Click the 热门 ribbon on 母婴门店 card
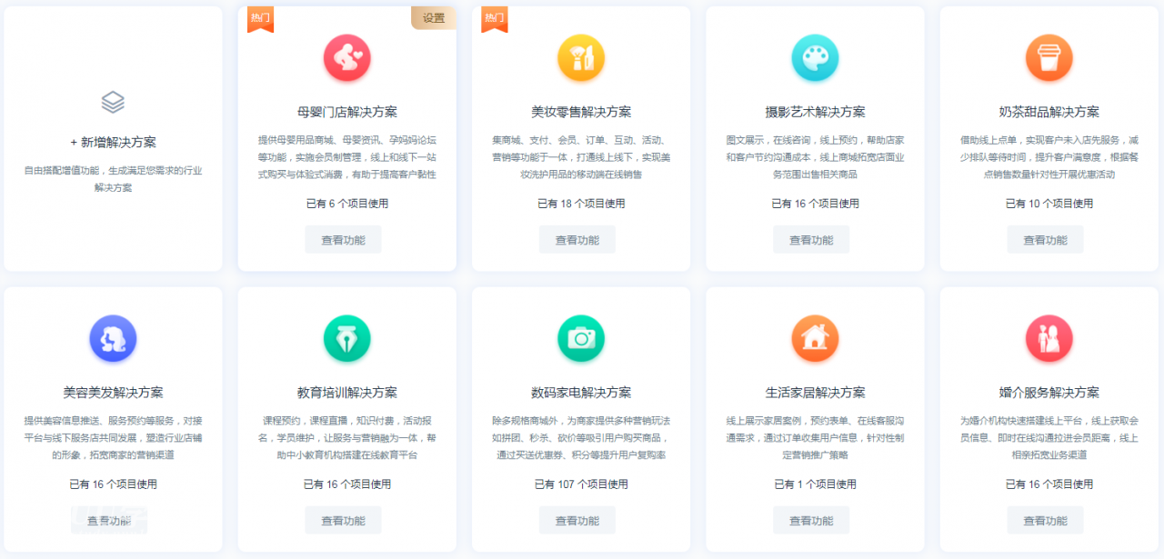Screen dimensions: 1164x559 coord(260,17)
